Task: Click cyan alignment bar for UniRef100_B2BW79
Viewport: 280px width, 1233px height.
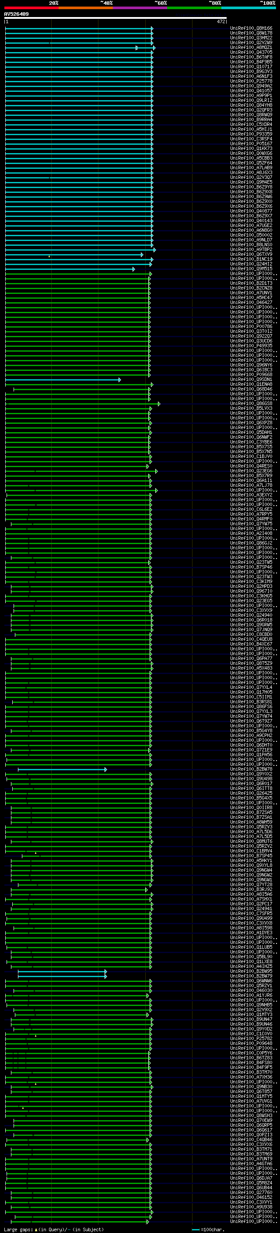Action: (x=62, y=976)
